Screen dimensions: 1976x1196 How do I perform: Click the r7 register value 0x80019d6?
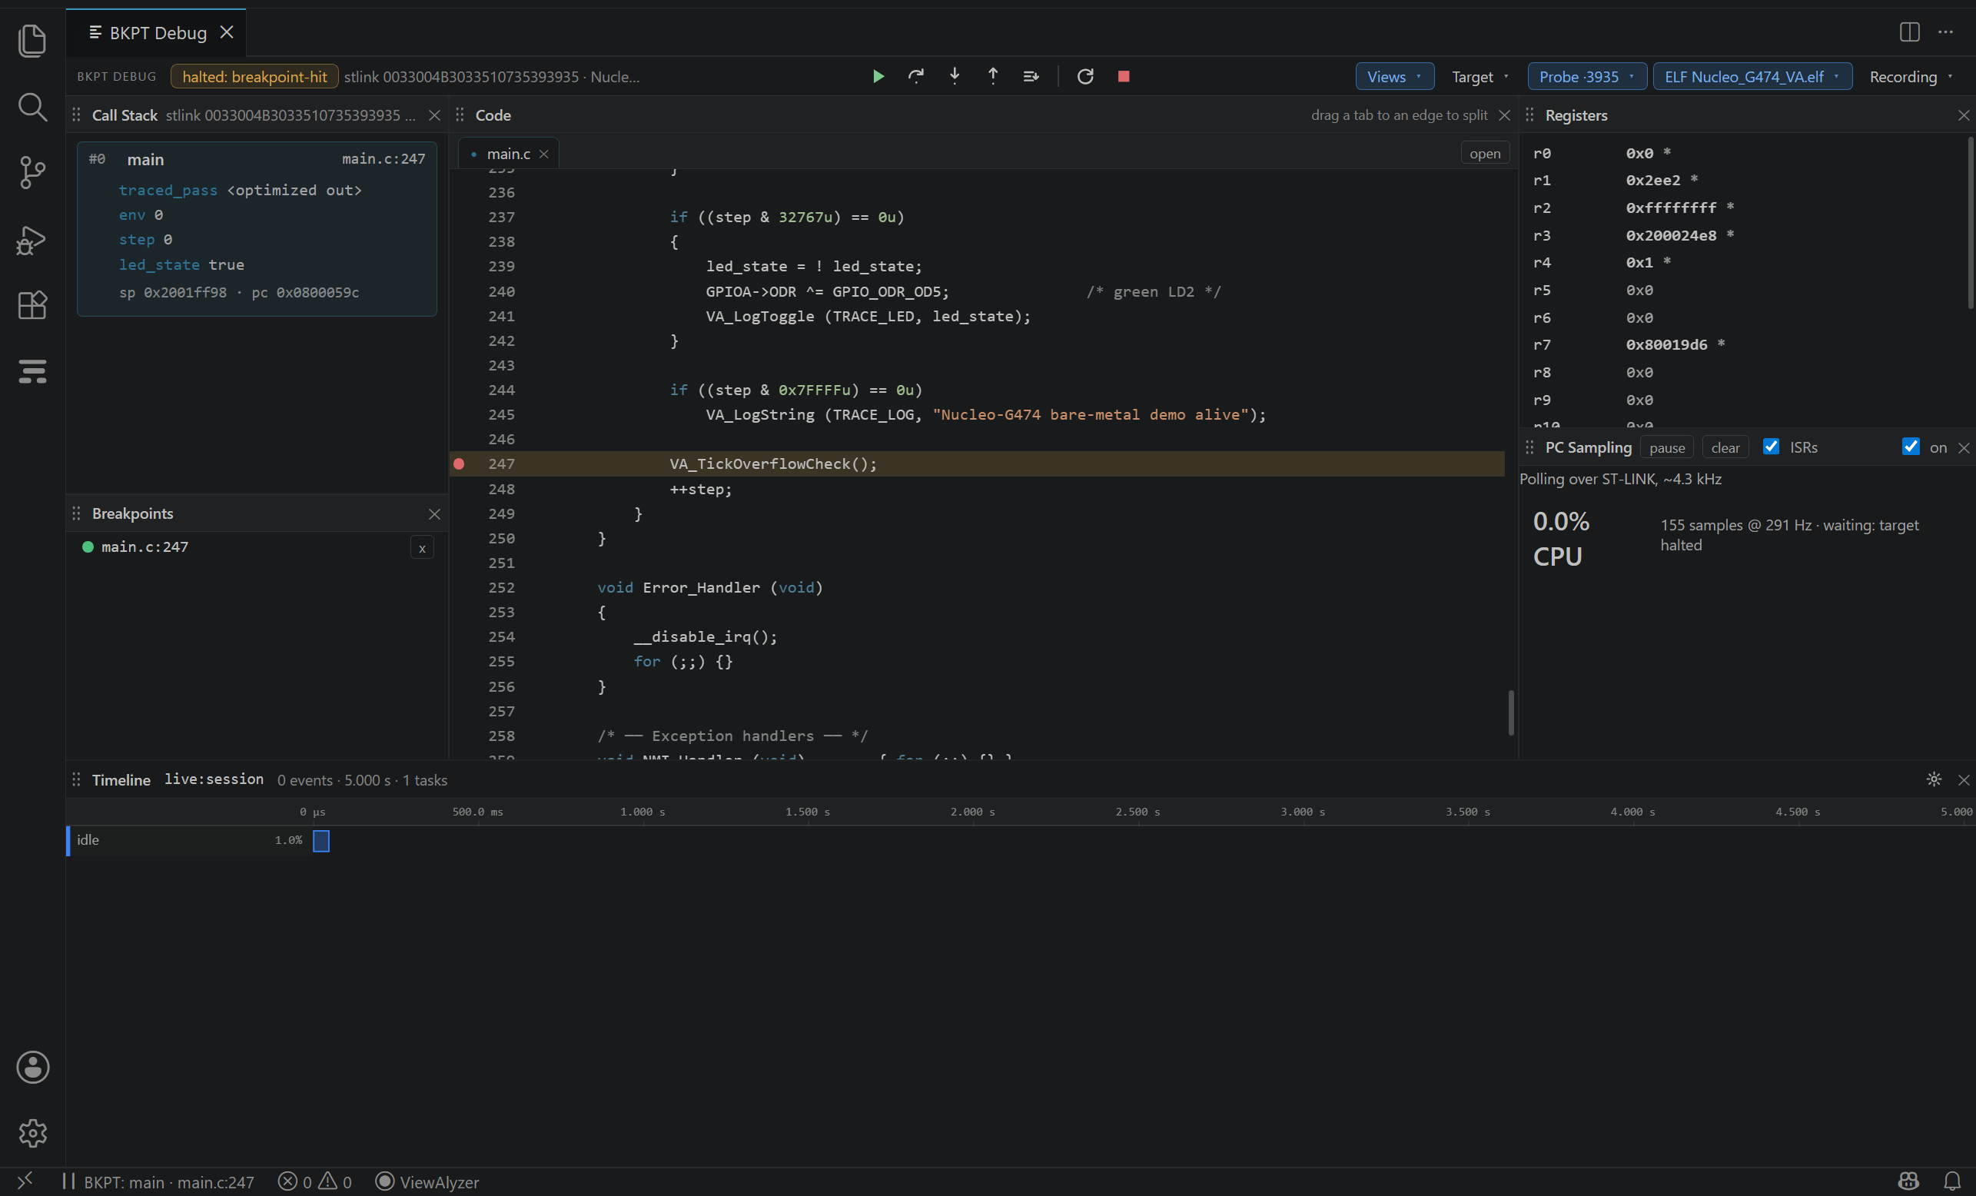pyautogui.click(x=1666, y=344)
